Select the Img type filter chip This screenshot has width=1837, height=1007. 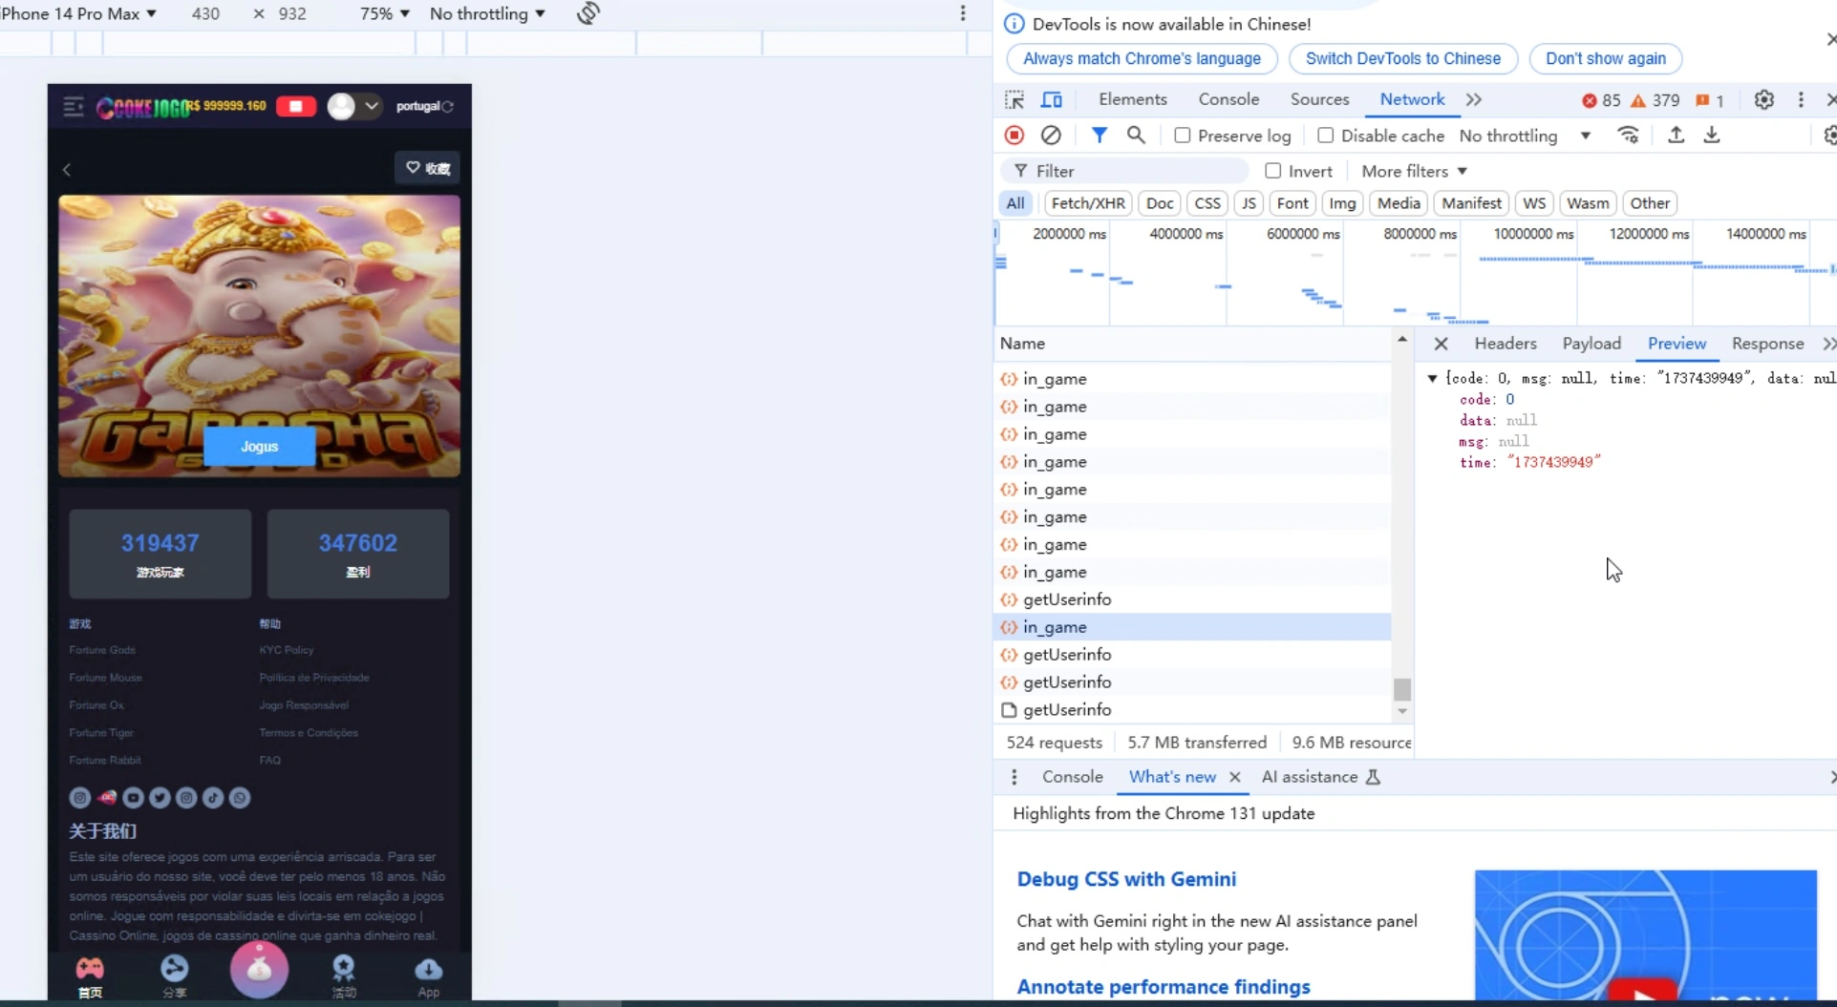click(1342, 203)
